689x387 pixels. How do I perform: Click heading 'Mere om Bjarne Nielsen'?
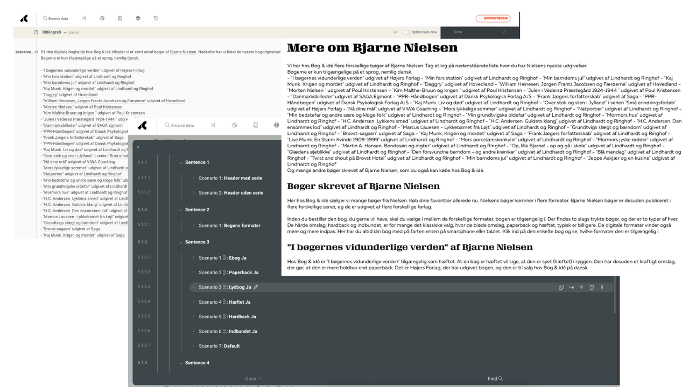372,47
